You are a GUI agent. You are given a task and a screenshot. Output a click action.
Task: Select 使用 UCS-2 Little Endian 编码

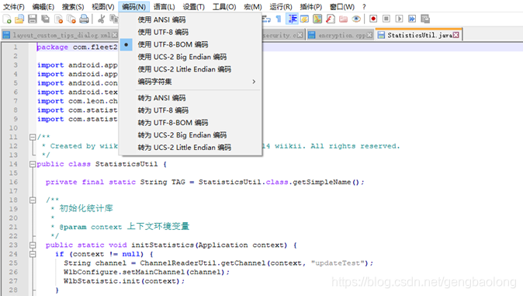190,69
